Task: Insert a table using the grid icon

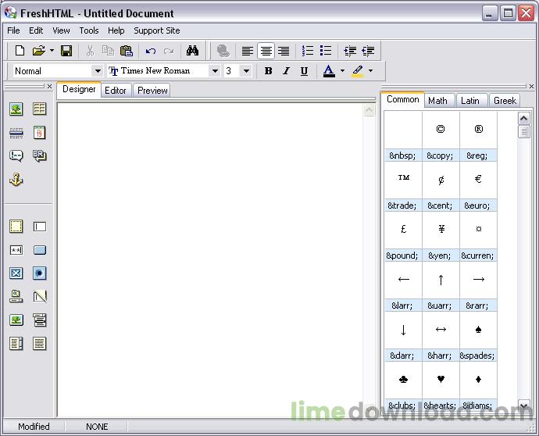Action: pyautogui.click(x=40, y=109)
